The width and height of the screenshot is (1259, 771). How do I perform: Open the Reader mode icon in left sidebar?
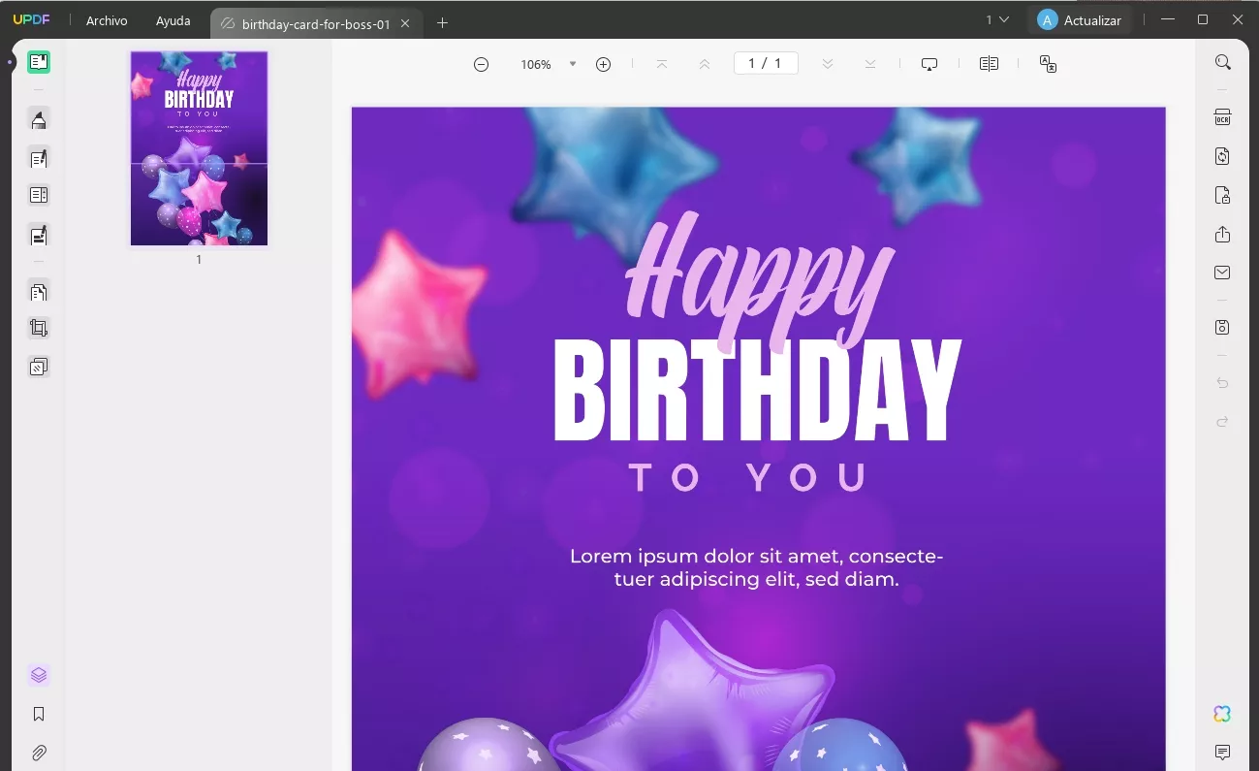(39, 63)
